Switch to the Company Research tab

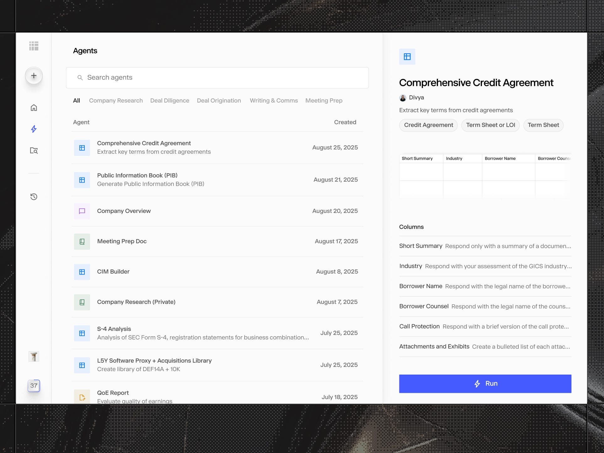(116, 101)
